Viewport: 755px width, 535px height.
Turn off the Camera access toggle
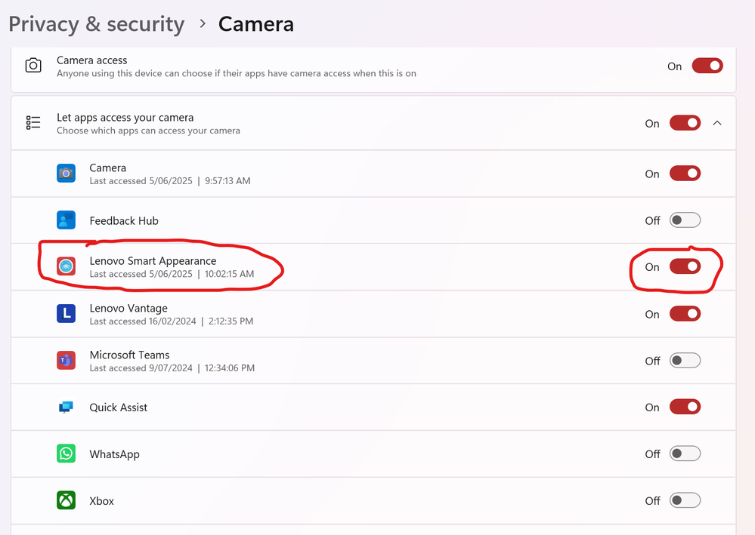(x=707, y=66)
